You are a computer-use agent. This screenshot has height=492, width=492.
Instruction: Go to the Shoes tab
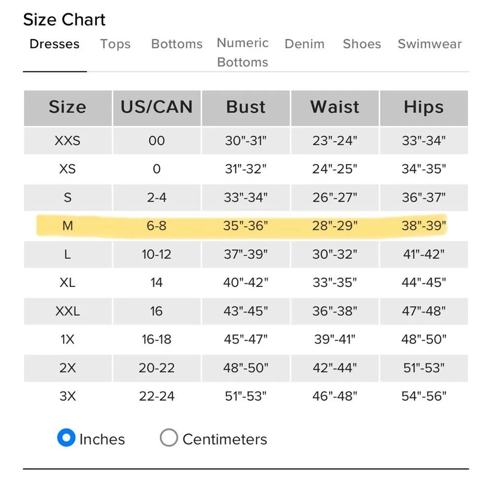(362, 44)
